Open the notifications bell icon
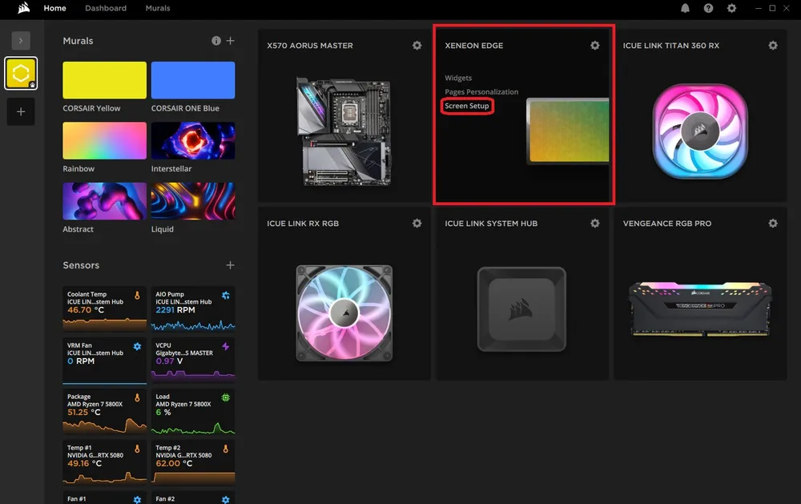This screenshot has width=801, height=504. coord(685,8)
